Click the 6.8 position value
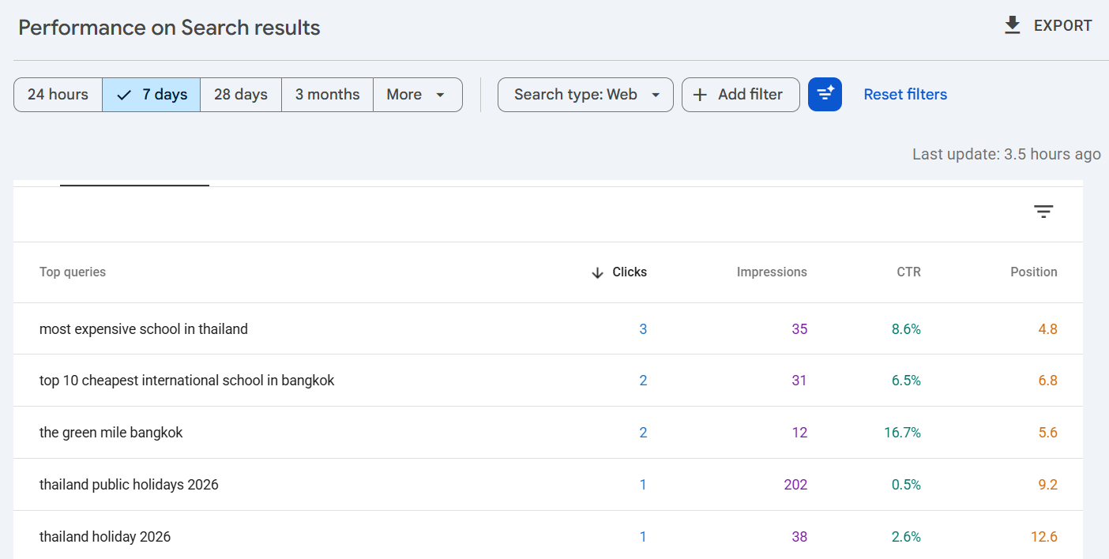The height and width of the screenshot is (559, 1109). click(1048, 381)
